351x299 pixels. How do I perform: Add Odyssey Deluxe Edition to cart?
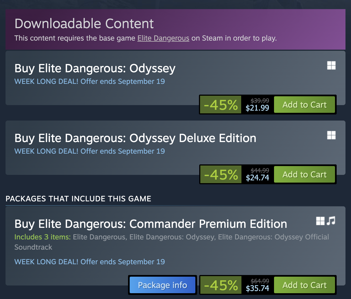click(304, 174)
